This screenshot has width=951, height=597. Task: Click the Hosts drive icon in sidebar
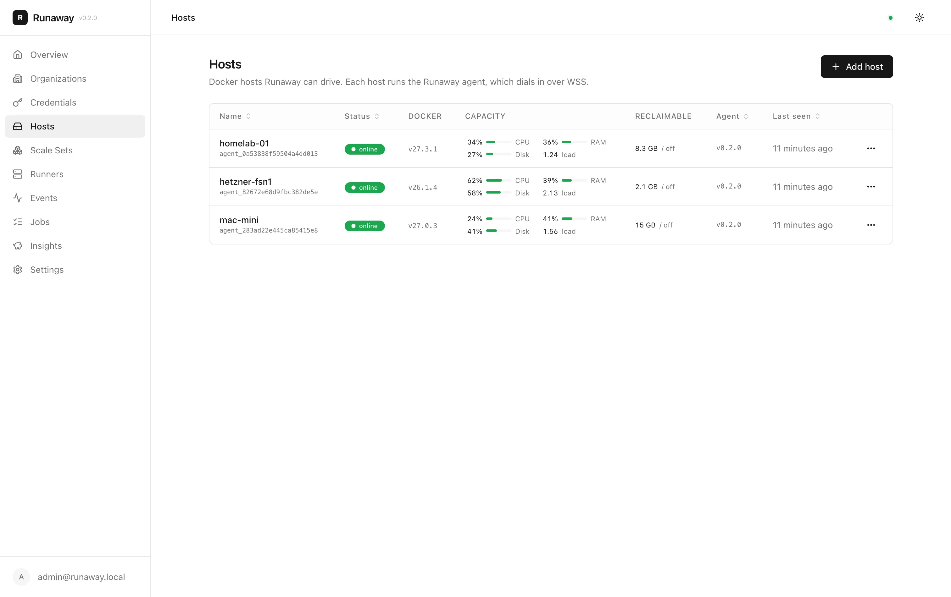(x=17, y=126)
